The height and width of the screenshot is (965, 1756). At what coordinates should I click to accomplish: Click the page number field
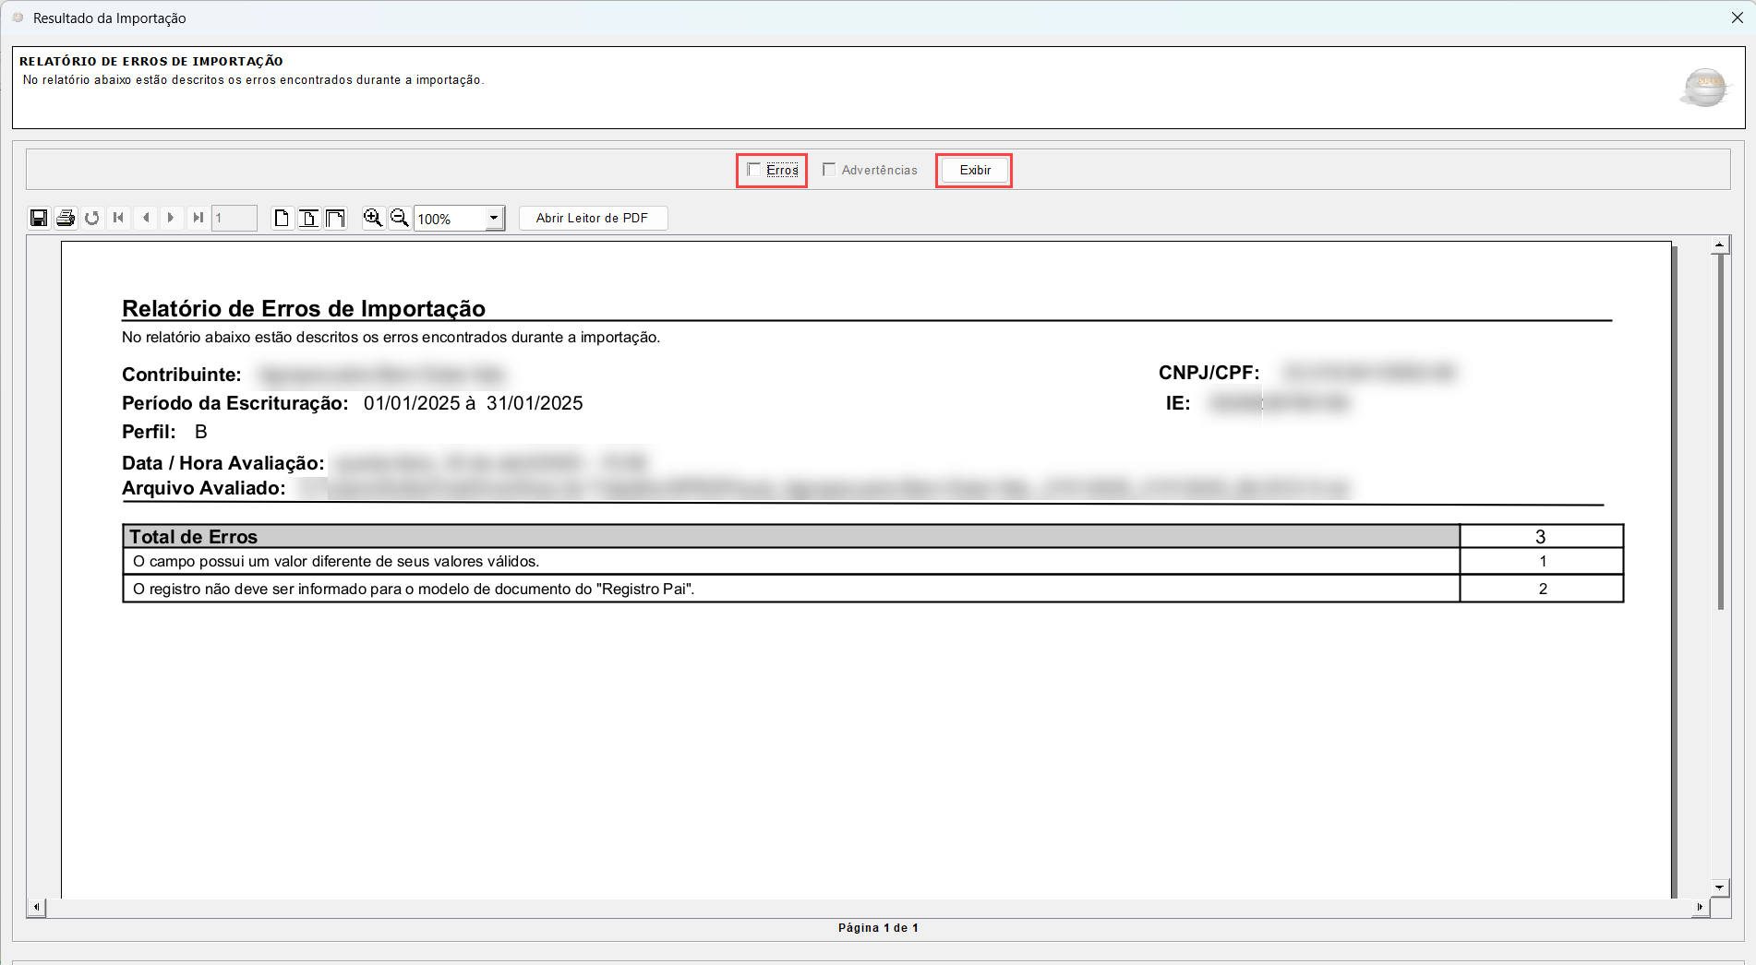pos(235,219)
